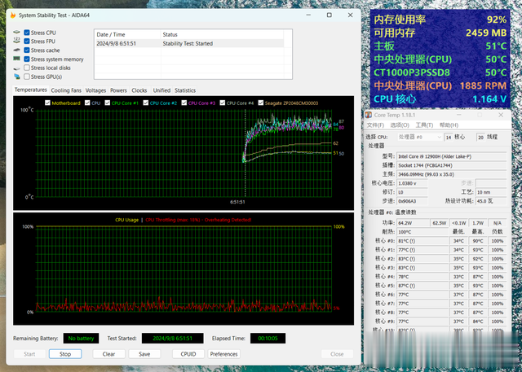Click the Test Started 2024/9/8 6:51:51 field
Screen dimensions: 522x372
[x=172, y=338]
